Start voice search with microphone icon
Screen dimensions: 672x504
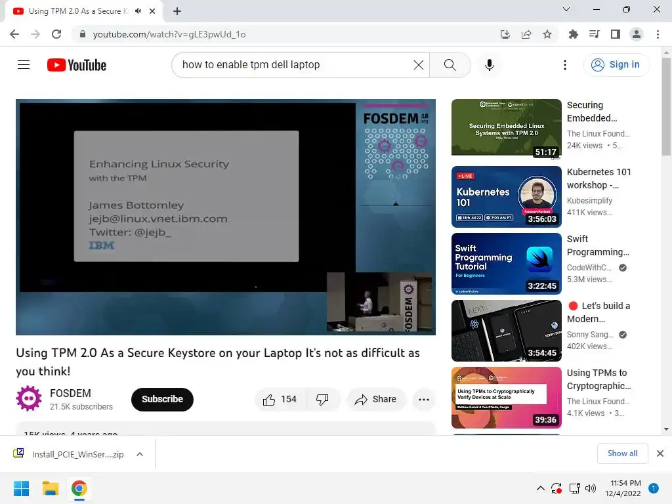tap(490, 65)
